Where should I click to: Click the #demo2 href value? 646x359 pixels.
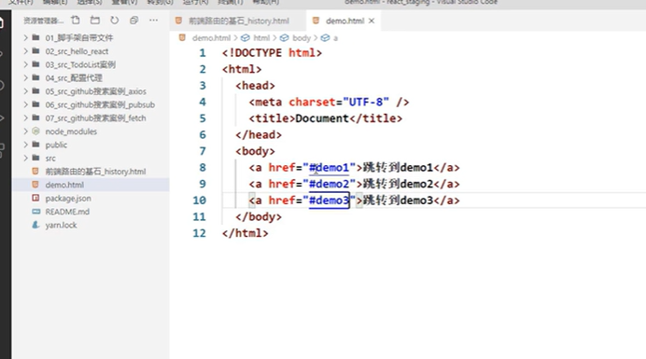click(329, 184)
